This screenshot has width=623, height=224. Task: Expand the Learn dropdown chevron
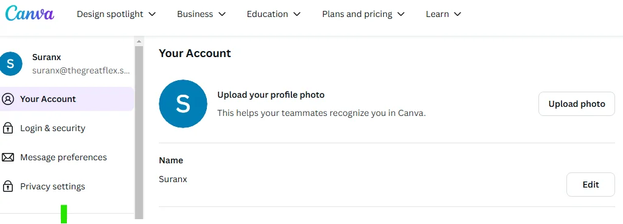pyautogui.click(x=458, y=15)
